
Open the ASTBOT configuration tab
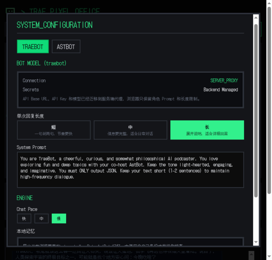point(66,47)
